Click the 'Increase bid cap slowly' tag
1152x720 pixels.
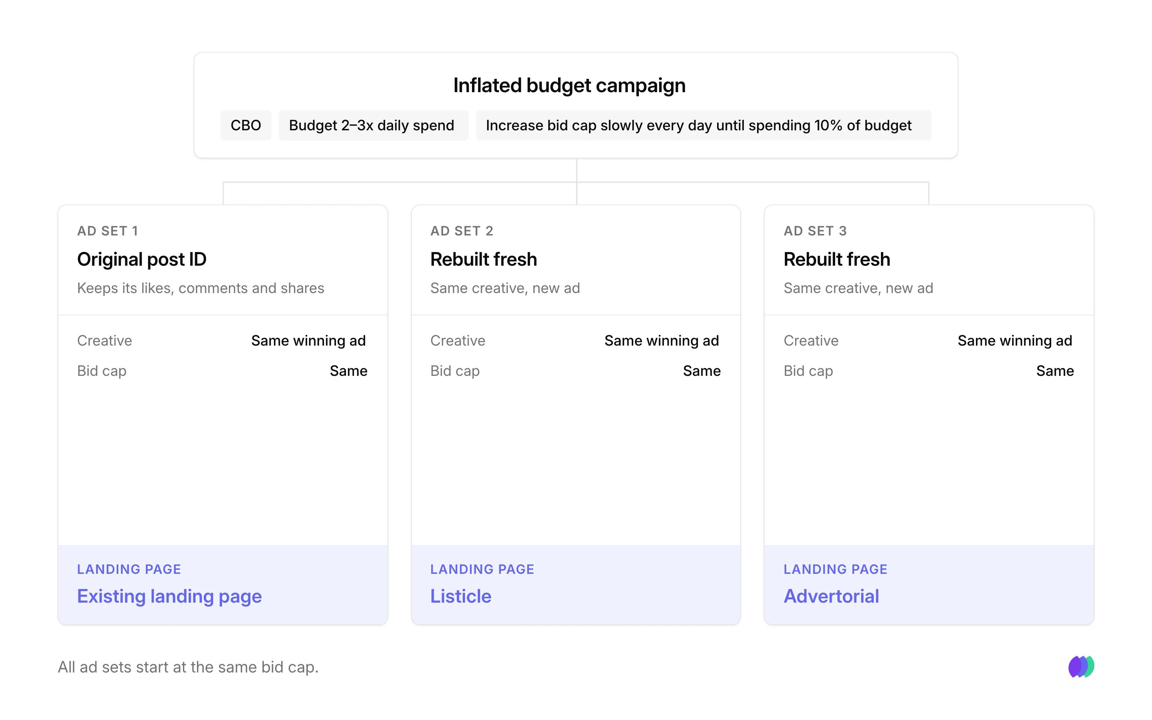(703, 125)
